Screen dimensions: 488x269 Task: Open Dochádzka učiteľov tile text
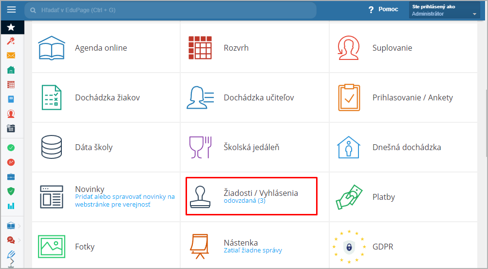point(259,97)
